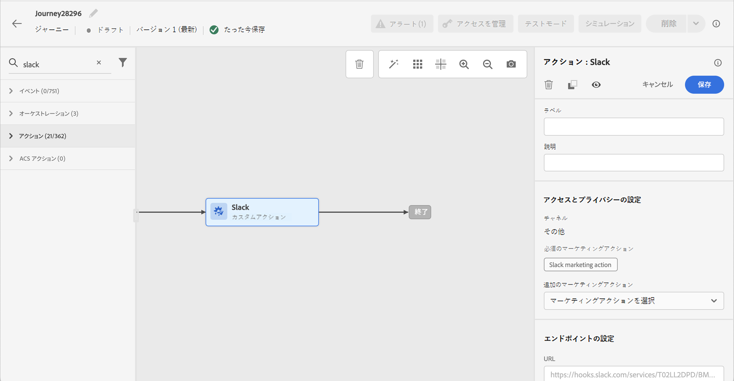Click the blue 保存 button
Image resolution: width=734 pixels, height=381 pixels.
704,85
